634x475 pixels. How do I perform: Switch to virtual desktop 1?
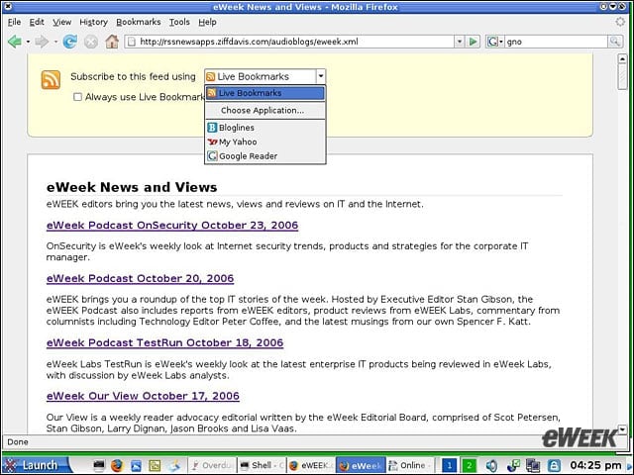click(x=449, y=466)
